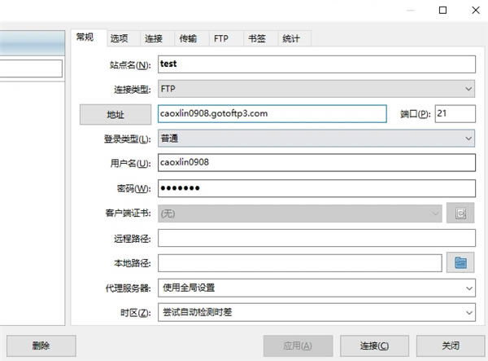Open the 代理服务器 dropdown

pyautogui.click(x=316, y=288)
